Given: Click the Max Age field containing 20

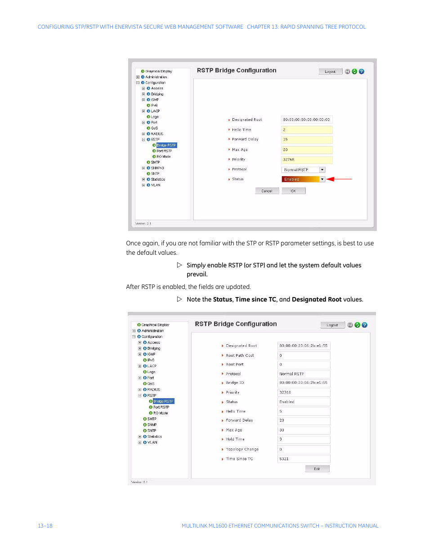Looking at the screenshot, I should (307, 150).
